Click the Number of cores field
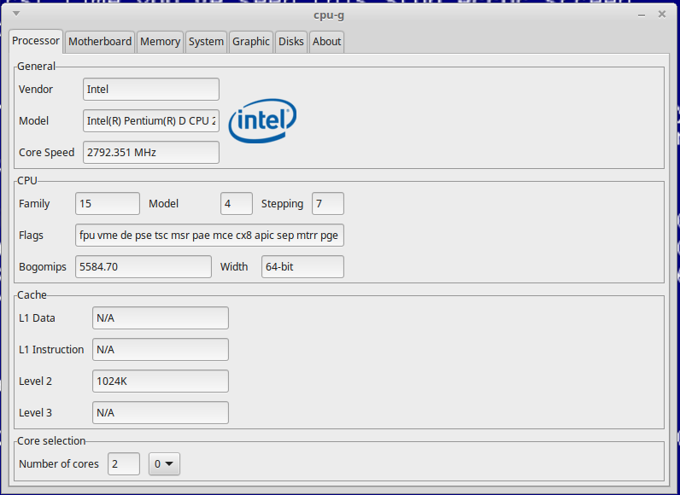The image size is (680, 495). [x=124, y=463]
